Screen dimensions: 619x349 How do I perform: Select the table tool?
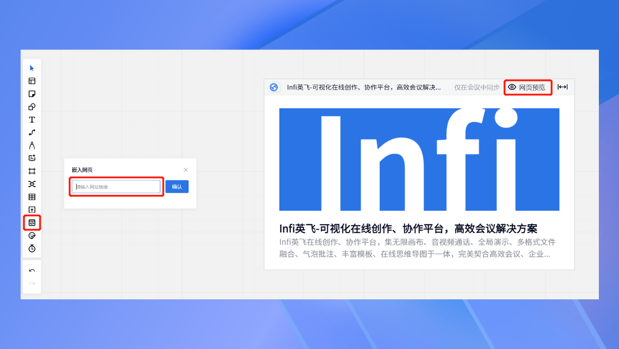point(32,197)
